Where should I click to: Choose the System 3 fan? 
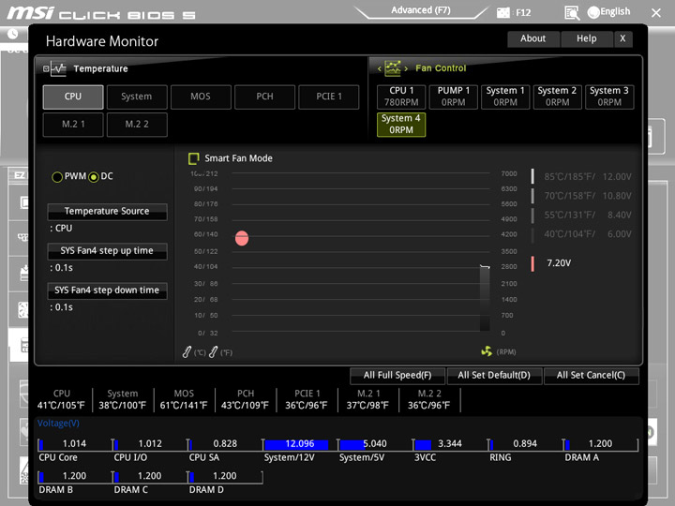[609, 97]
